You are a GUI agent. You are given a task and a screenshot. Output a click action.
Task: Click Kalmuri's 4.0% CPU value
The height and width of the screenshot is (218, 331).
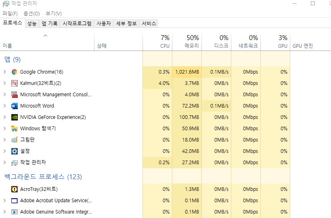(164, 83)
